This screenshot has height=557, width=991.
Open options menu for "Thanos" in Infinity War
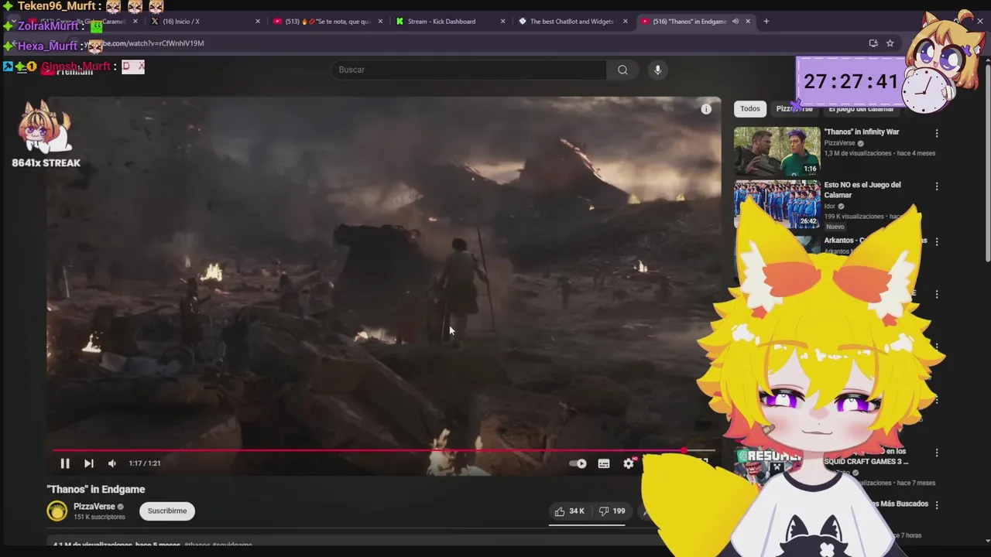pyautogui.click(x=937, y=134)
